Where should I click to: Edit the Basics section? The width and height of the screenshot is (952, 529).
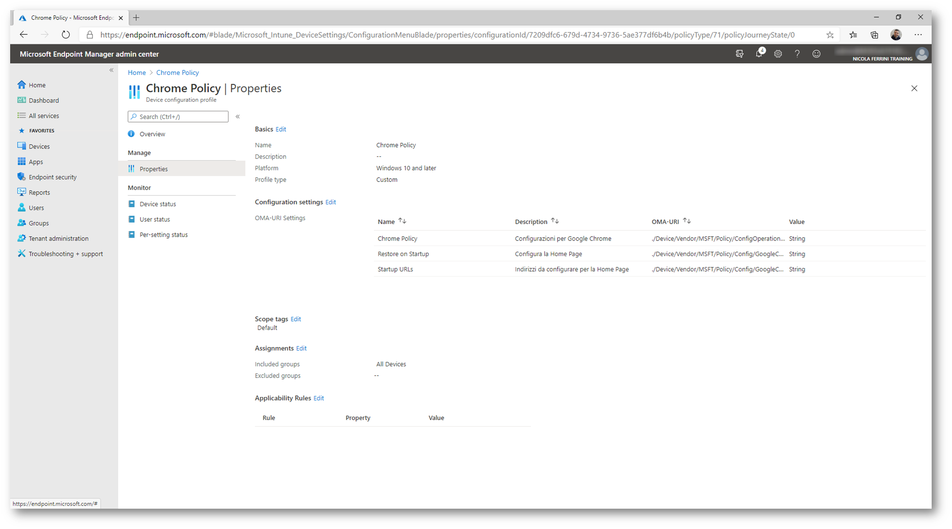click(x=281, y=129)
